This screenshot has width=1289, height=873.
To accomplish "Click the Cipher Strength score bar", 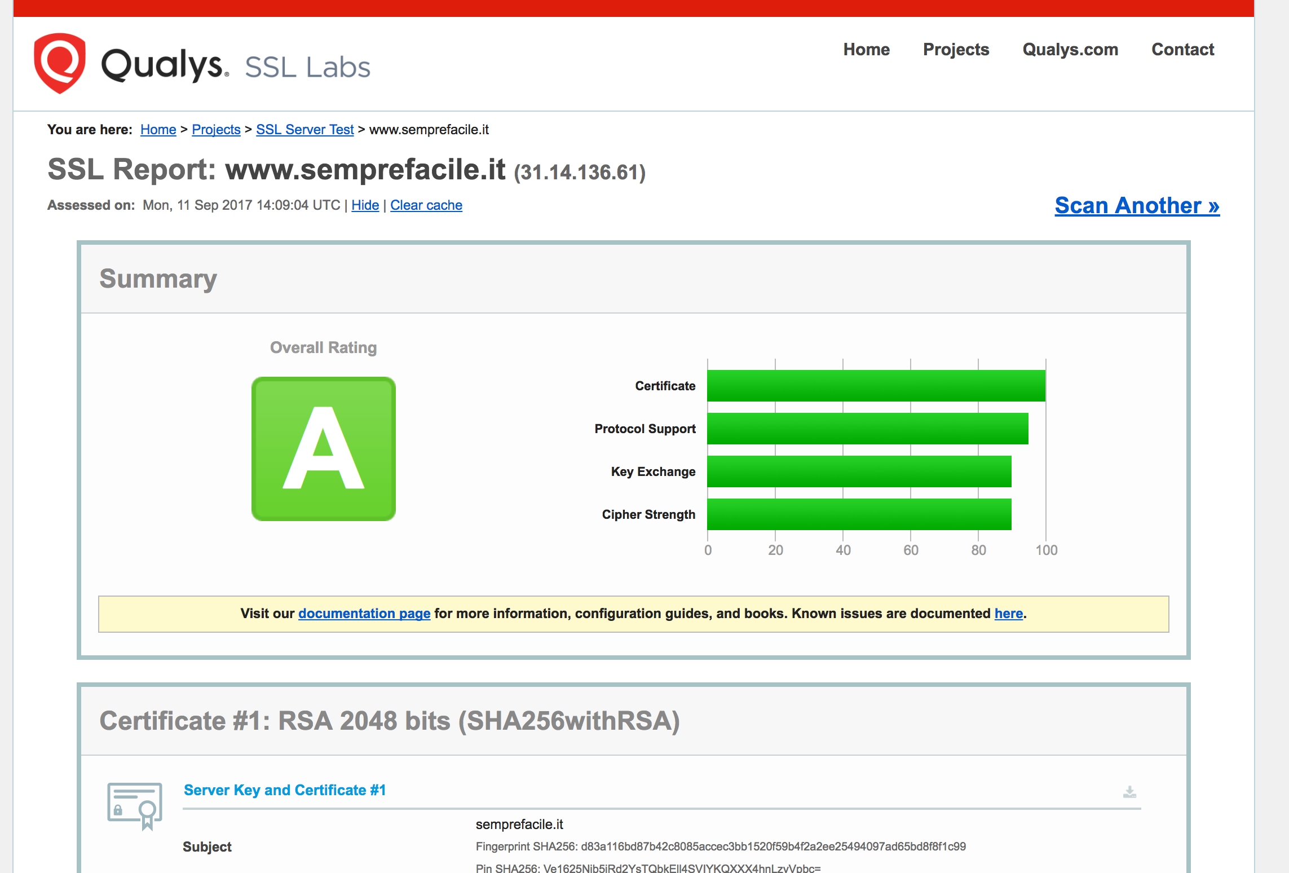I will tap(859, 514).
